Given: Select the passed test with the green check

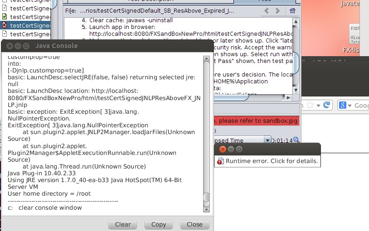Looking at the screenshot, I should pos(4,17).
